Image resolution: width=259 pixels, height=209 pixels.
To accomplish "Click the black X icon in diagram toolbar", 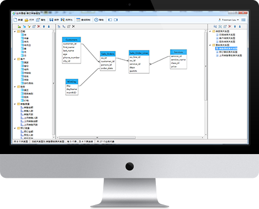I will tap(74, 27).
